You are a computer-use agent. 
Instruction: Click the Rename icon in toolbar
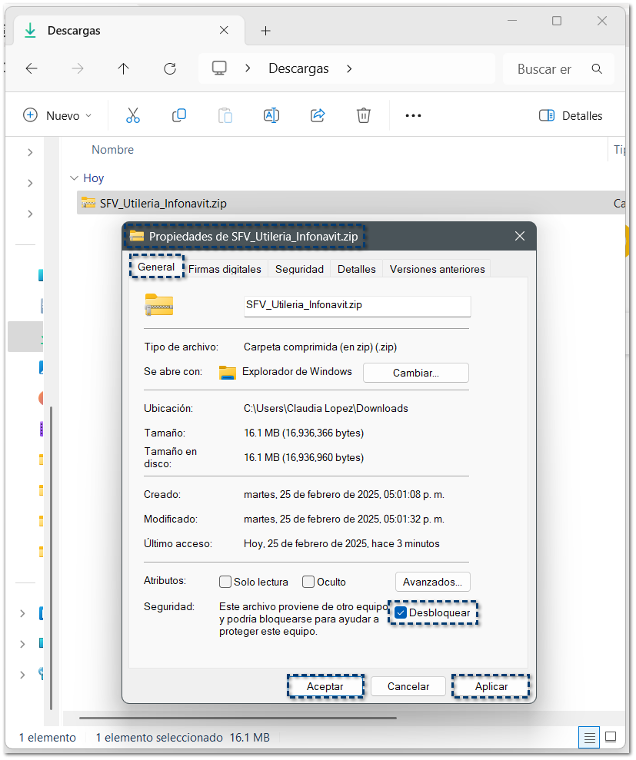point(271,115)
